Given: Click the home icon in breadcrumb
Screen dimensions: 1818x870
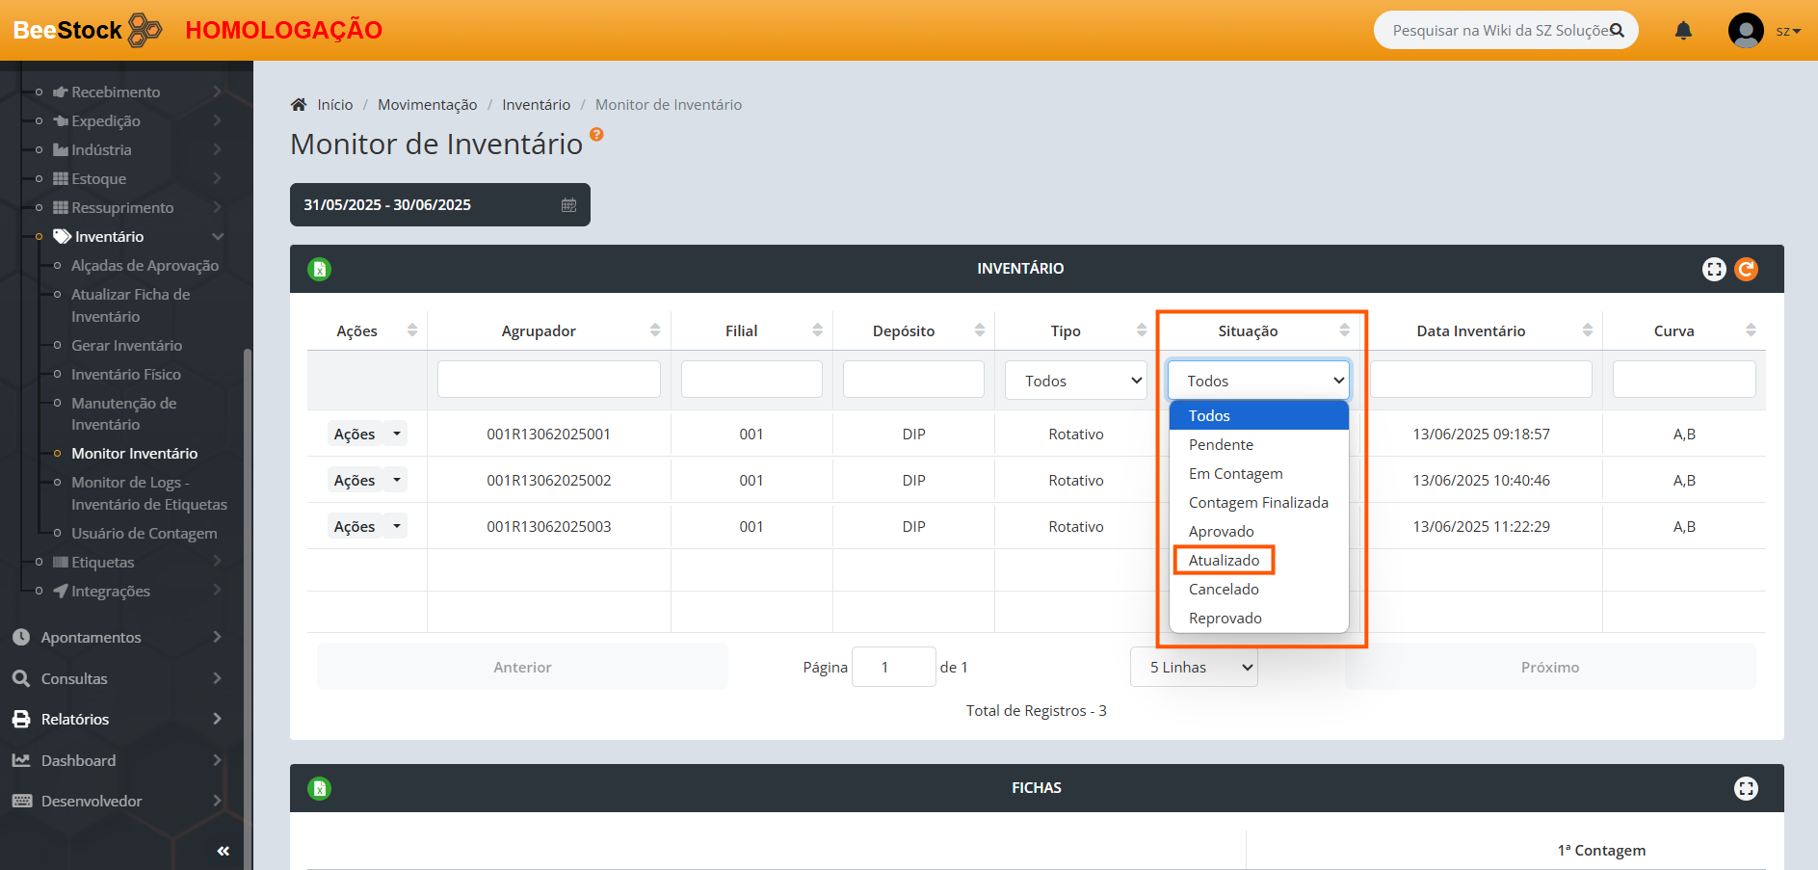Looking at the screenshot, I should (299, 105).
